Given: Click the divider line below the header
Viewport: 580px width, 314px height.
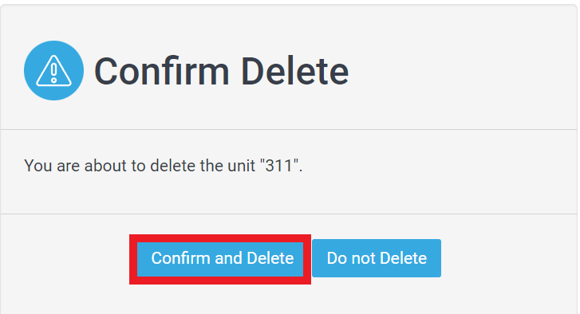Looking at the screenshot, I should pos(289,129).
